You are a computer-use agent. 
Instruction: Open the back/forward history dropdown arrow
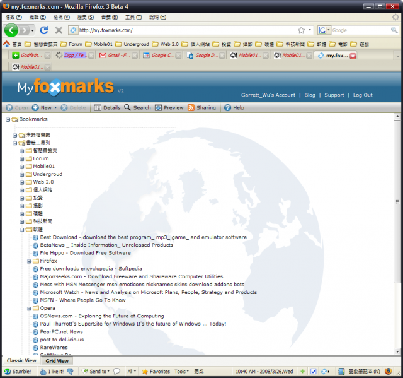(32, 30)
